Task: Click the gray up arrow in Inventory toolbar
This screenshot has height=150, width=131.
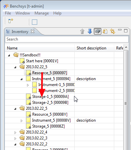Action: pos(82,31)
